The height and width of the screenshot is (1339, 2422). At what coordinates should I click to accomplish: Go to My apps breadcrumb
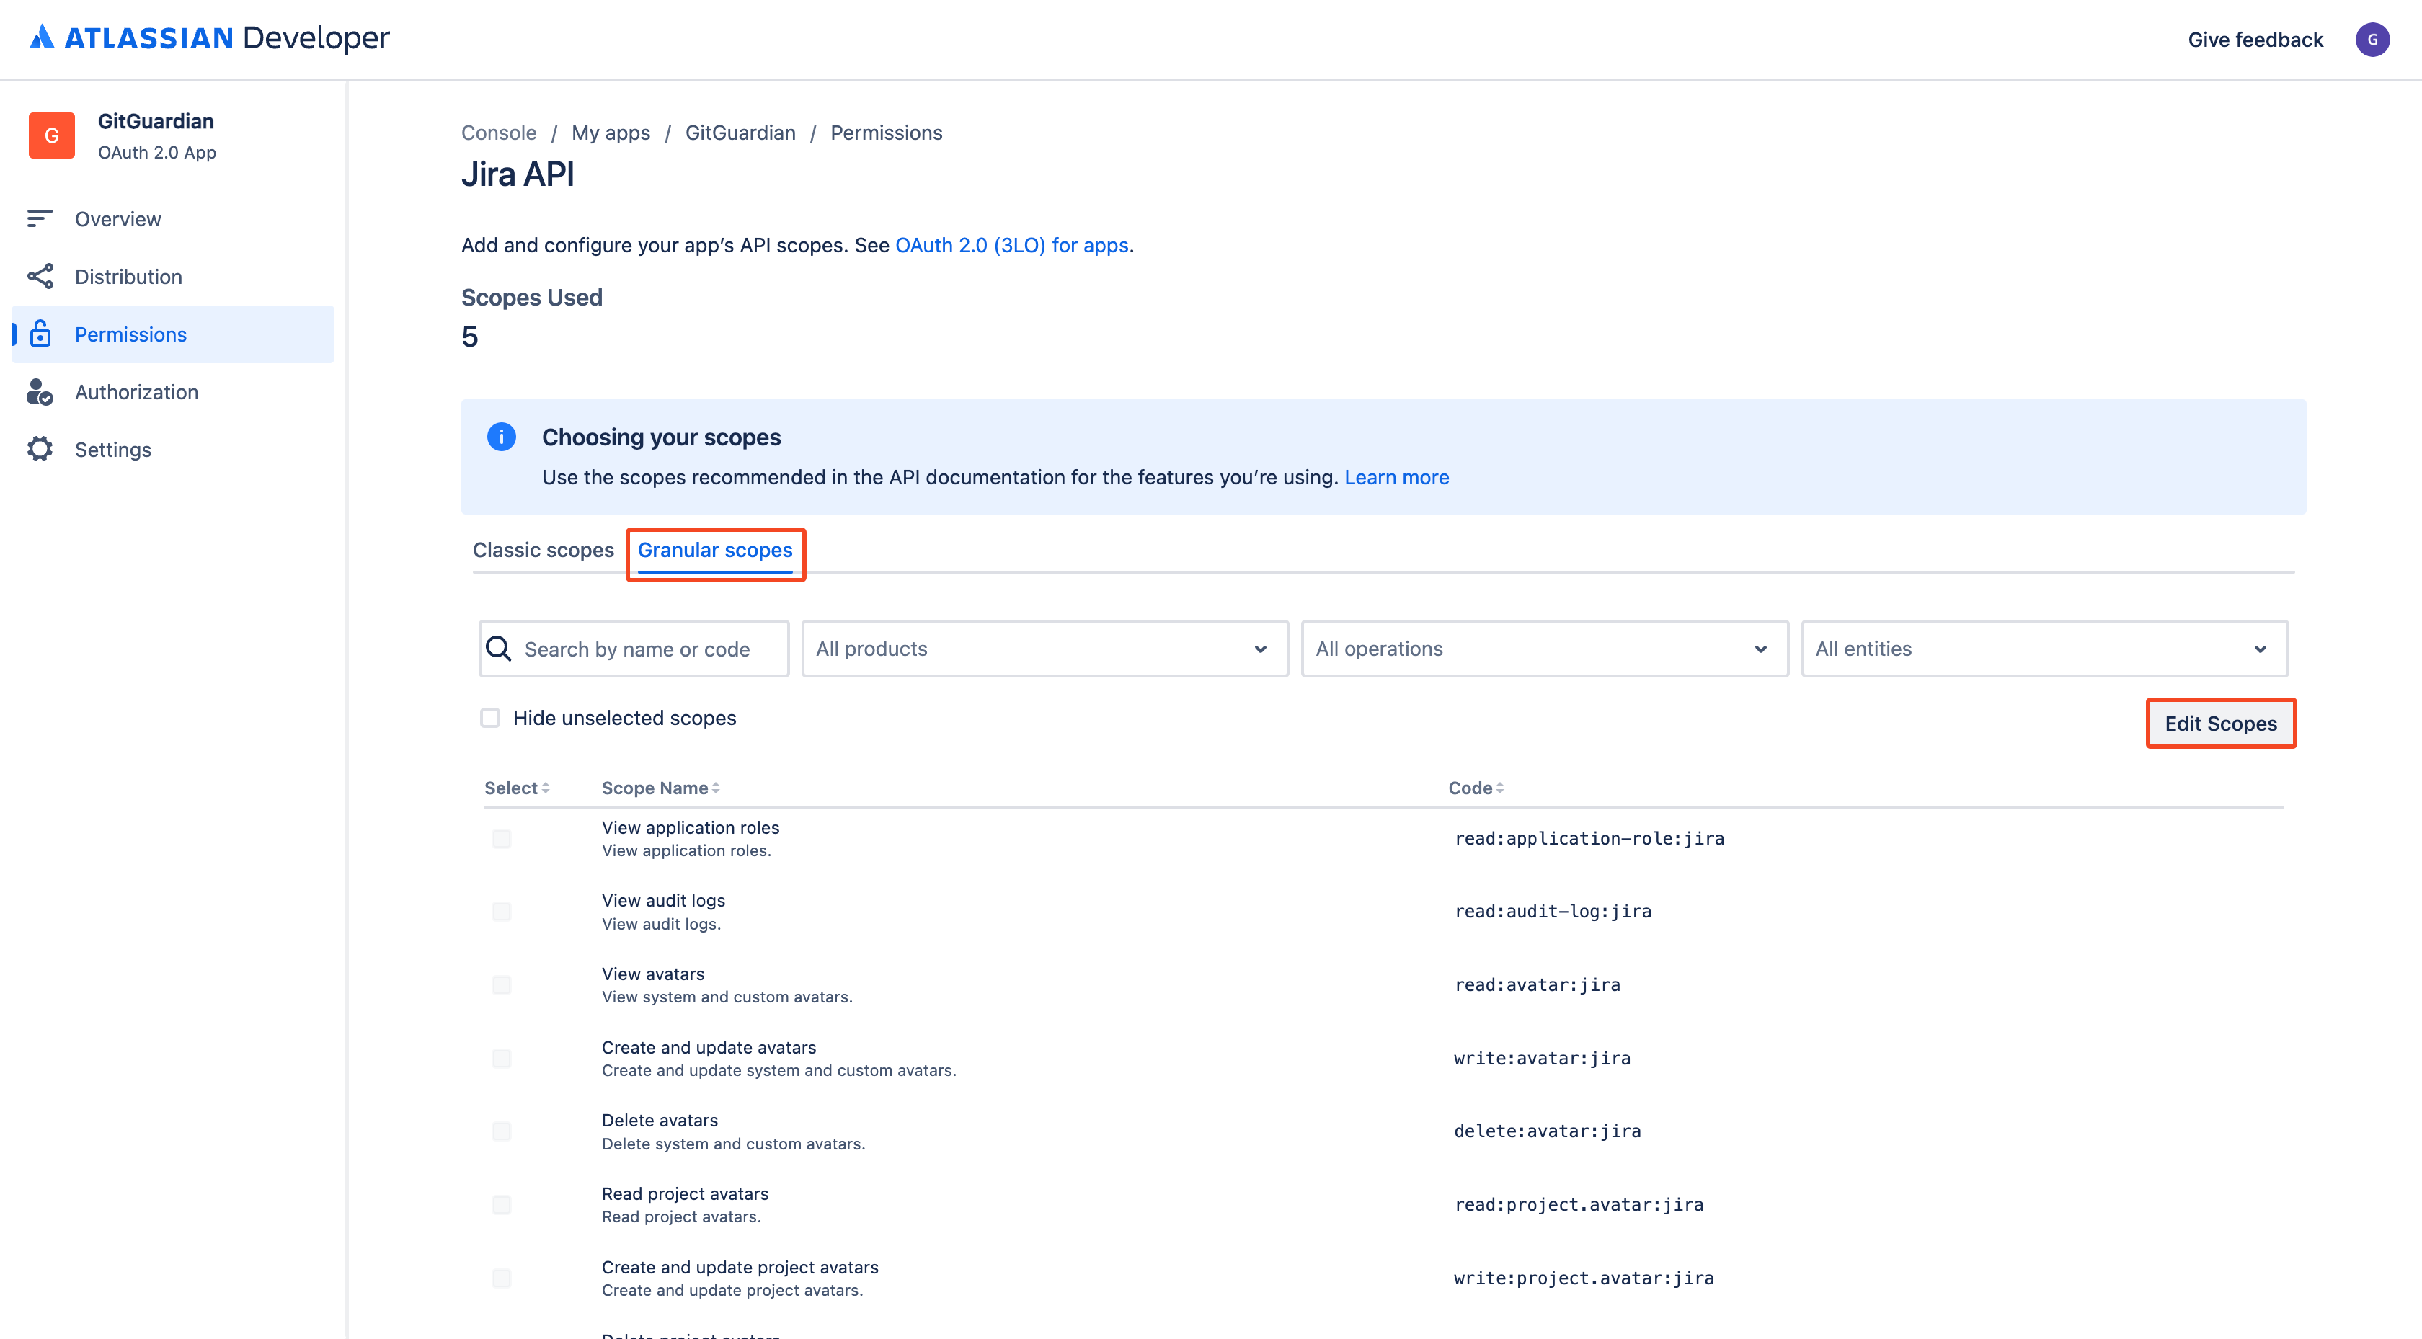(611, 133)
